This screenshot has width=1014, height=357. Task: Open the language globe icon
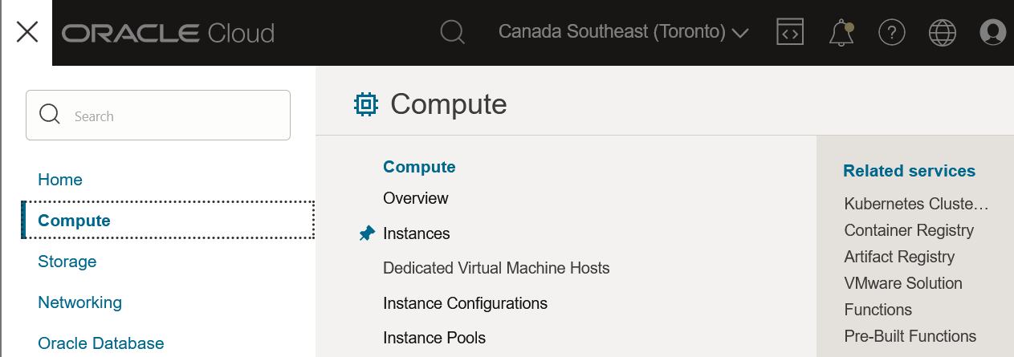click(943, 32)
